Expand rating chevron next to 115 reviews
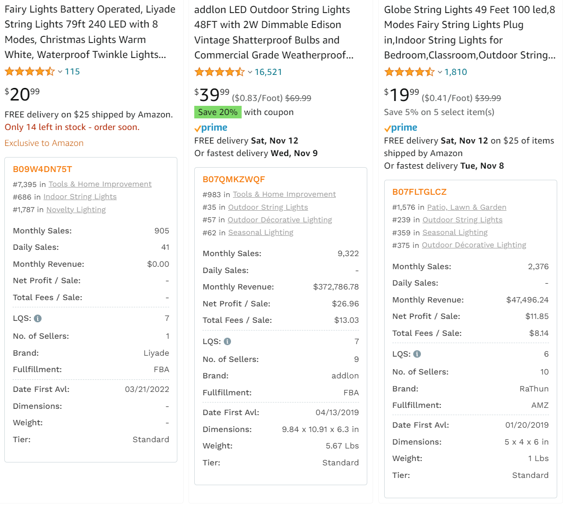Image resolution: width=563 pixels, height=505 pixels. coord(60,72)
